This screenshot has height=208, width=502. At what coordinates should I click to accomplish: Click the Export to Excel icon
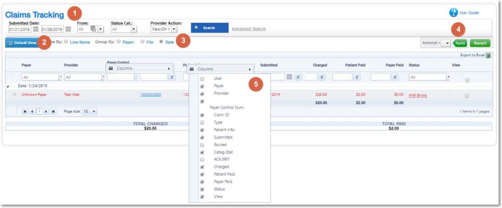(488, 55)
